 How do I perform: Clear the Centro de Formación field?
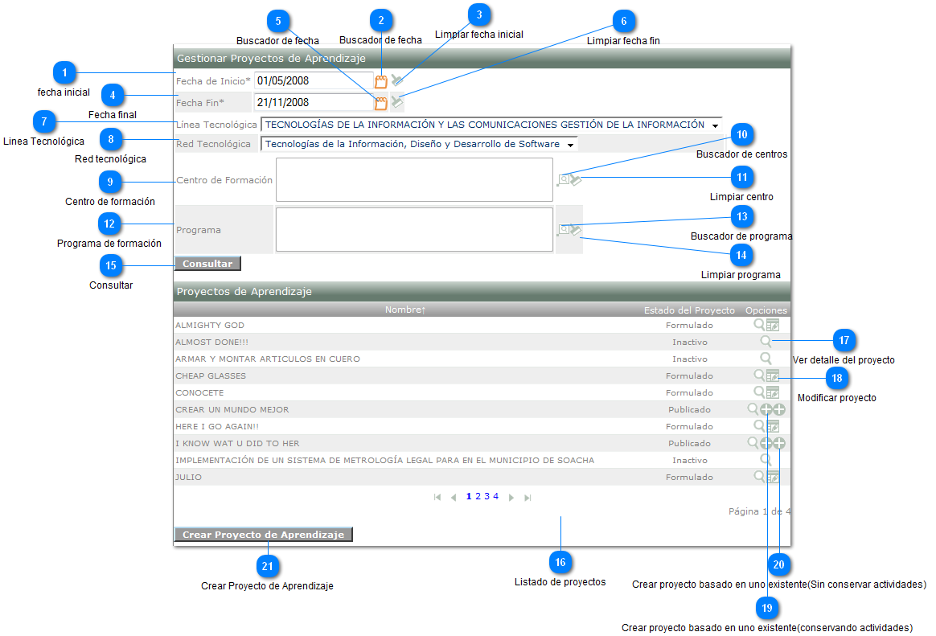point(576,180)
